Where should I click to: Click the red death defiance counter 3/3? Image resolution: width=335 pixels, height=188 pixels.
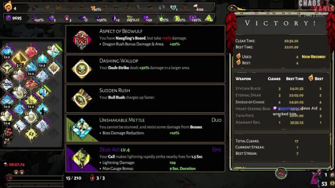pos(98,178)
